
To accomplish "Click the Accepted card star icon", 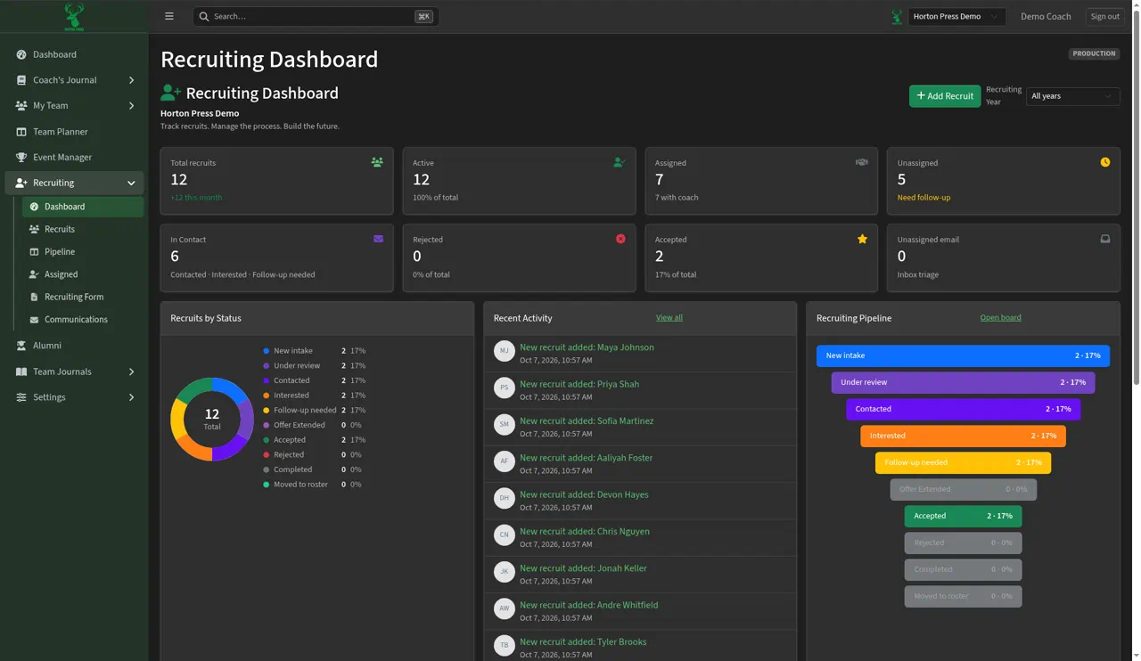I will pos(862,239).
